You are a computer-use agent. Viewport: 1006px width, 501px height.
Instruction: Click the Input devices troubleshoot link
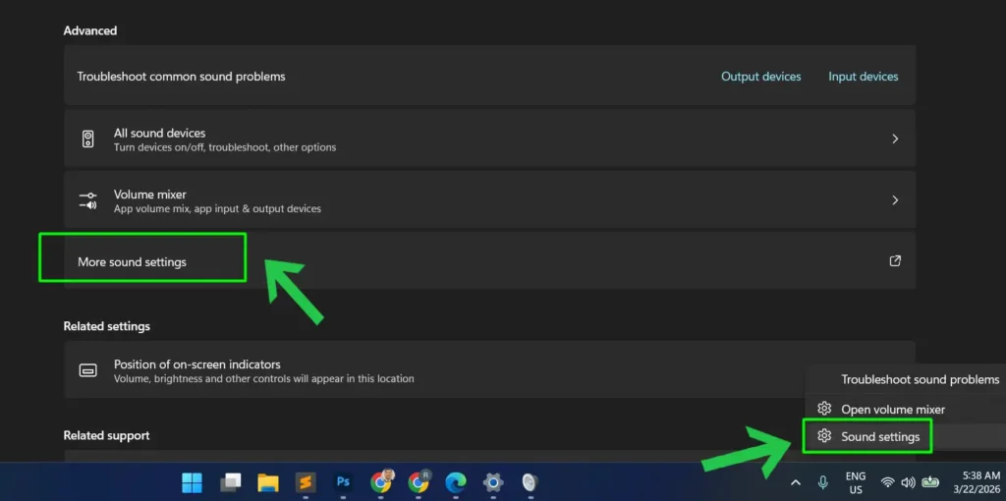pos(863,77)
